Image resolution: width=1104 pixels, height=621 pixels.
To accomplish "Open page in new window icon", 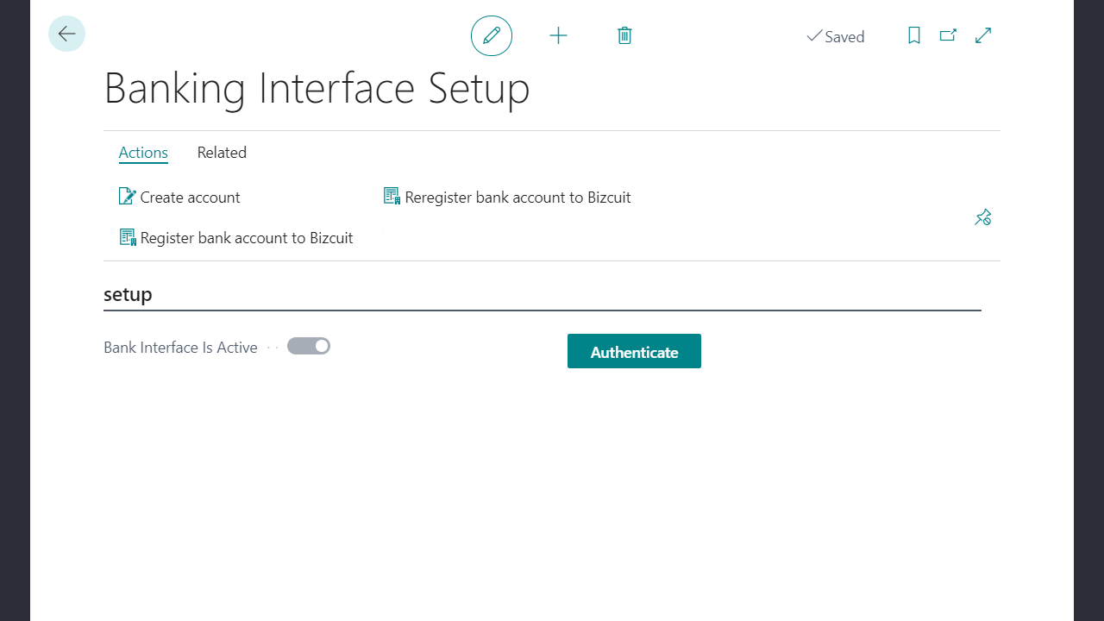I will pos(948,36).
